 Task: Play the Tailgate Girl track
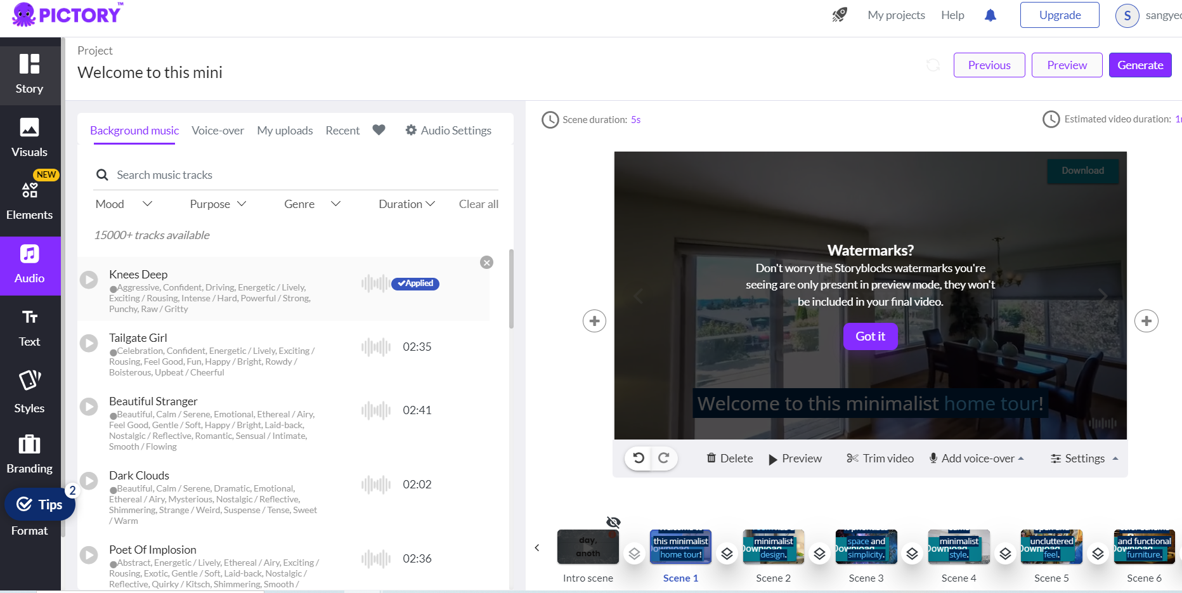[89, 343]
